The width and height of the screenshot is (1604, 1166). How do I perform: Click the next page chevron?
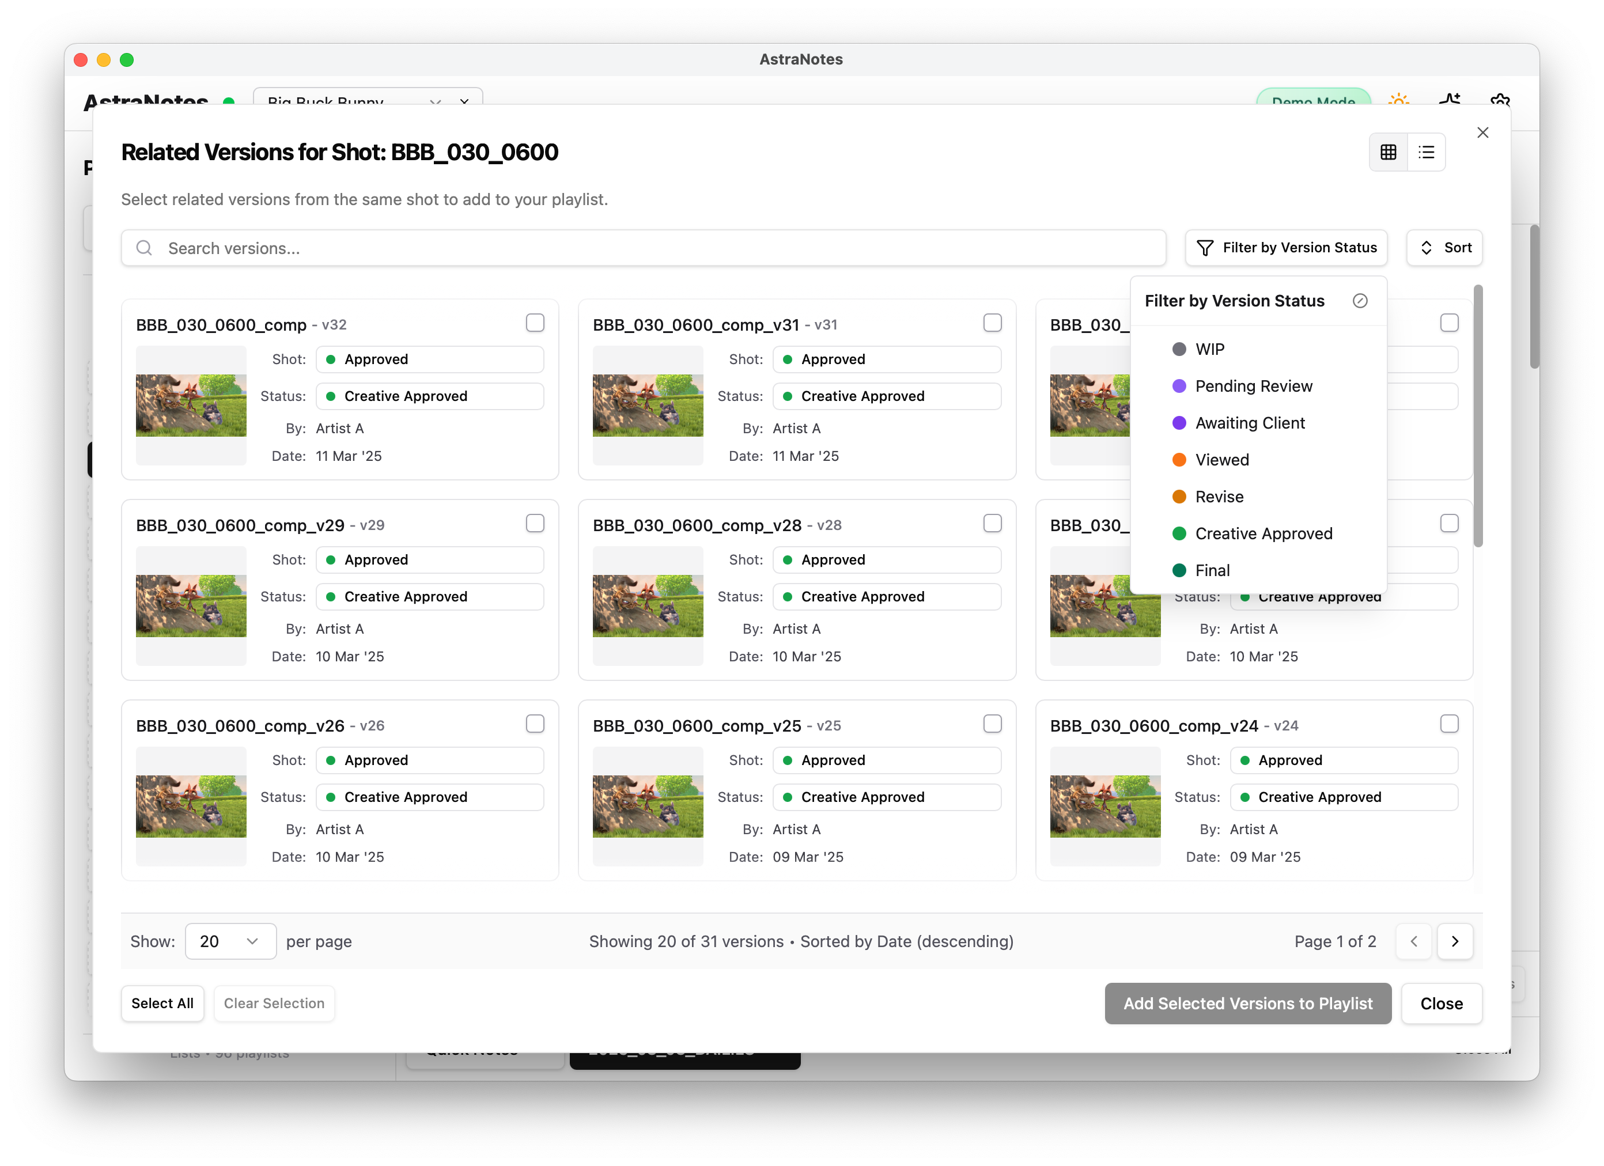point(1455,941)
